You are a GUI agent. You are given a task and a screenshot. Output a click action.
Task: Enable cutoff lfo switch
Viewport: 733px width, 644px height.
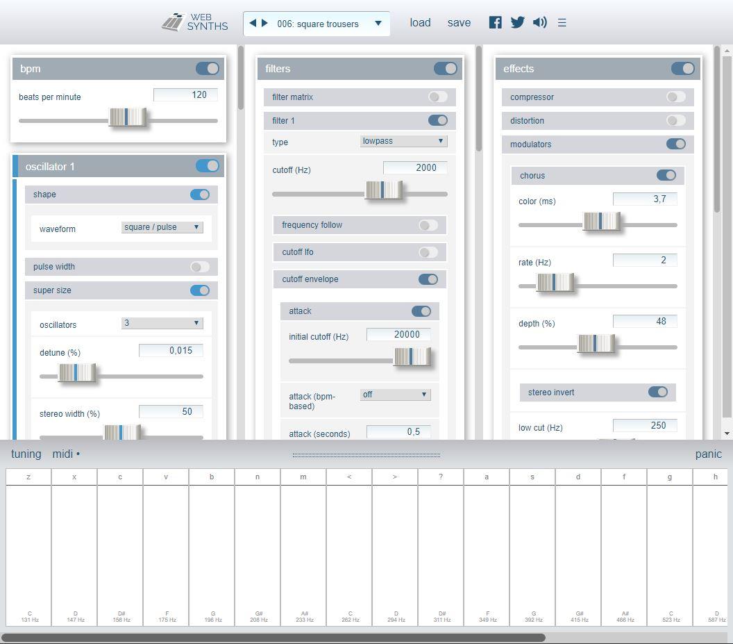click(428, 252)
